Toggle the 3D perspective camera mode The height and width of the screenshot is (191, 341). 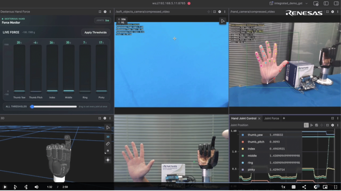pyautogui.click(x=108, y=137)
